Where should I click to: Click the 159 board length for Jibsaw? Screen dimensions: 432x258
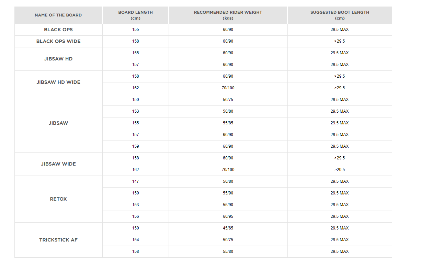[x=136, y=146]
